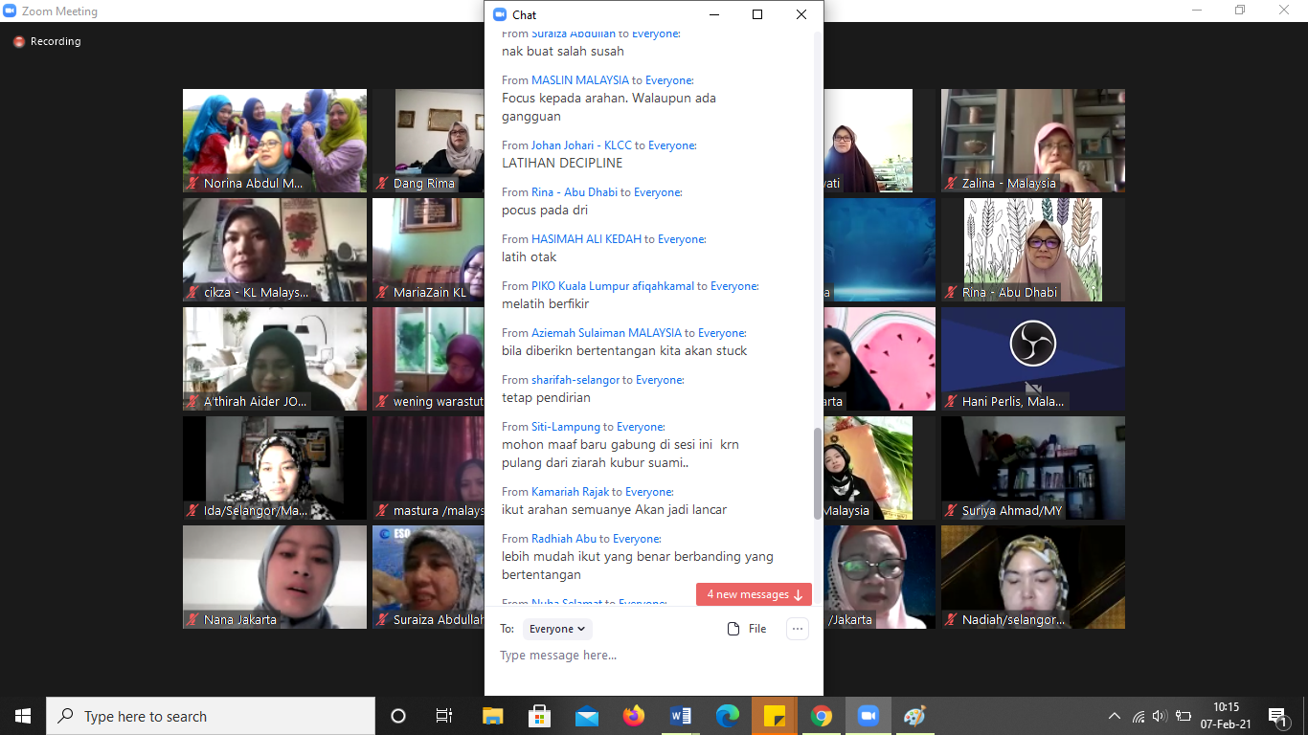Jump to the 4 new messages

[x=754, y=594]
